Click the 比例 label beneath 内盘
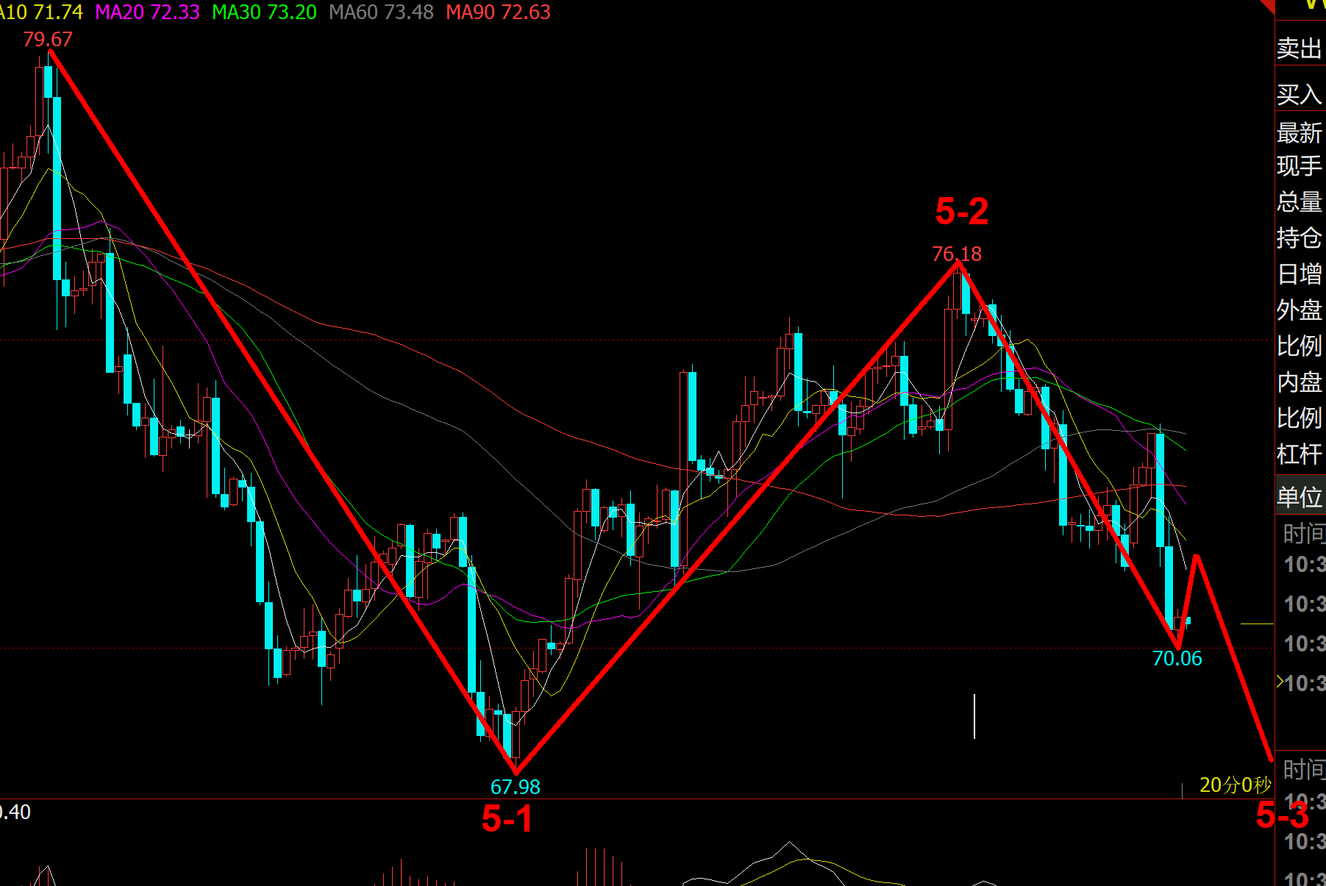The height and width of the screenshot is (886, 1326). tap(1300, 418)
